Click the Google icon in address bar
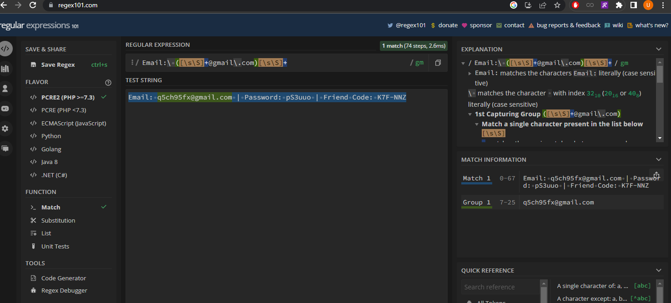Screen dimensions: 671x303 514,5
